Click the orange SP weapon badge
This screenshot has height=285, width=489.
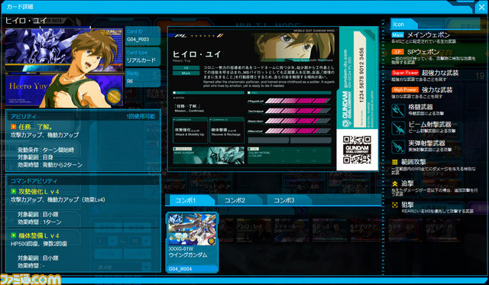point(397,52)
